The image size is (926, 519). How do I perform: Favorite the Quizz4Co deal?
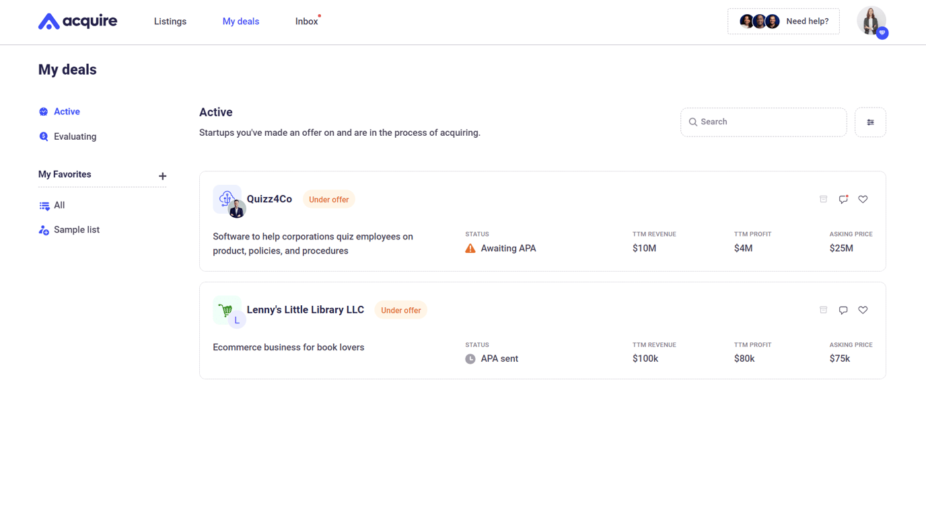click(x=863, y=199)
